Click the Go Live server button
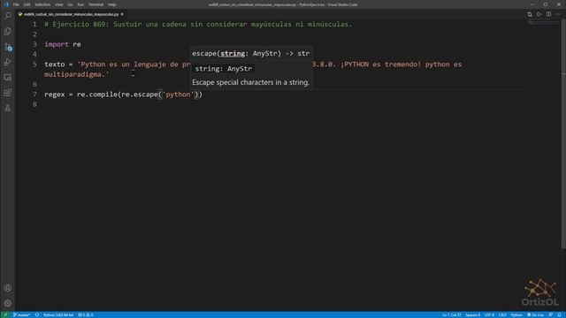The width and height of the screenshot is (566, 318). 535,314
